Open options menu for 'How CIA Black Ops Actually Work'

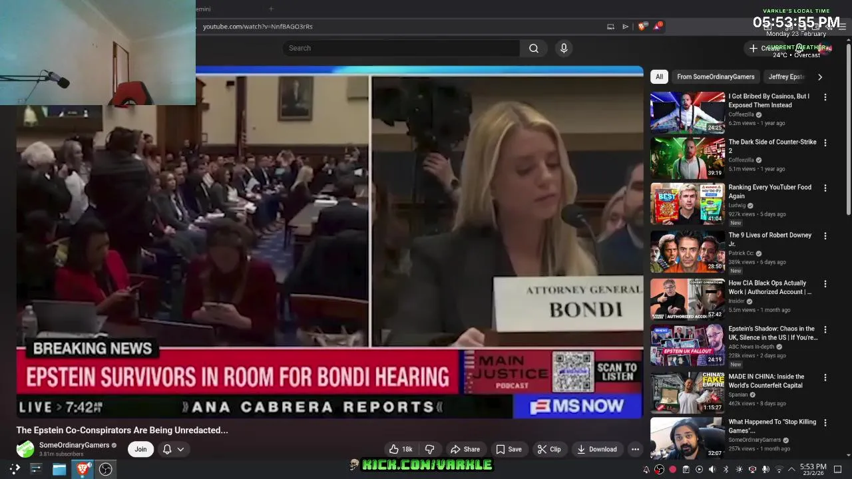(825, 283)
